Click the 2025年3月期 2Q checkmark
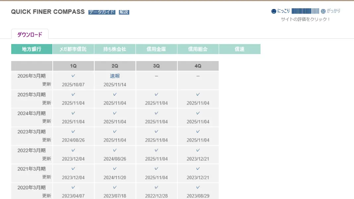The image size is (354, 199). coord(115,95)
